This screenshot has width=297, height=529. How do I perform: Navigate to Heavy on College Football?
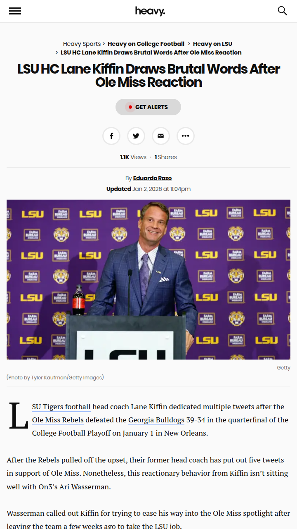pyautogui.click(x=146, y=44)
